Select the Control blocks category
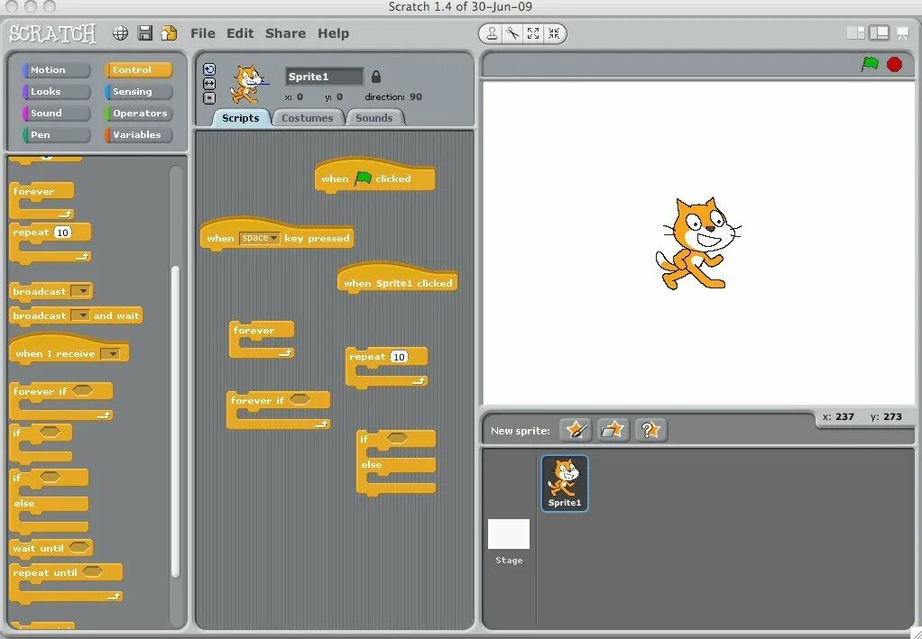The height and width of the screenshot is (639, 922). [139, 70]
